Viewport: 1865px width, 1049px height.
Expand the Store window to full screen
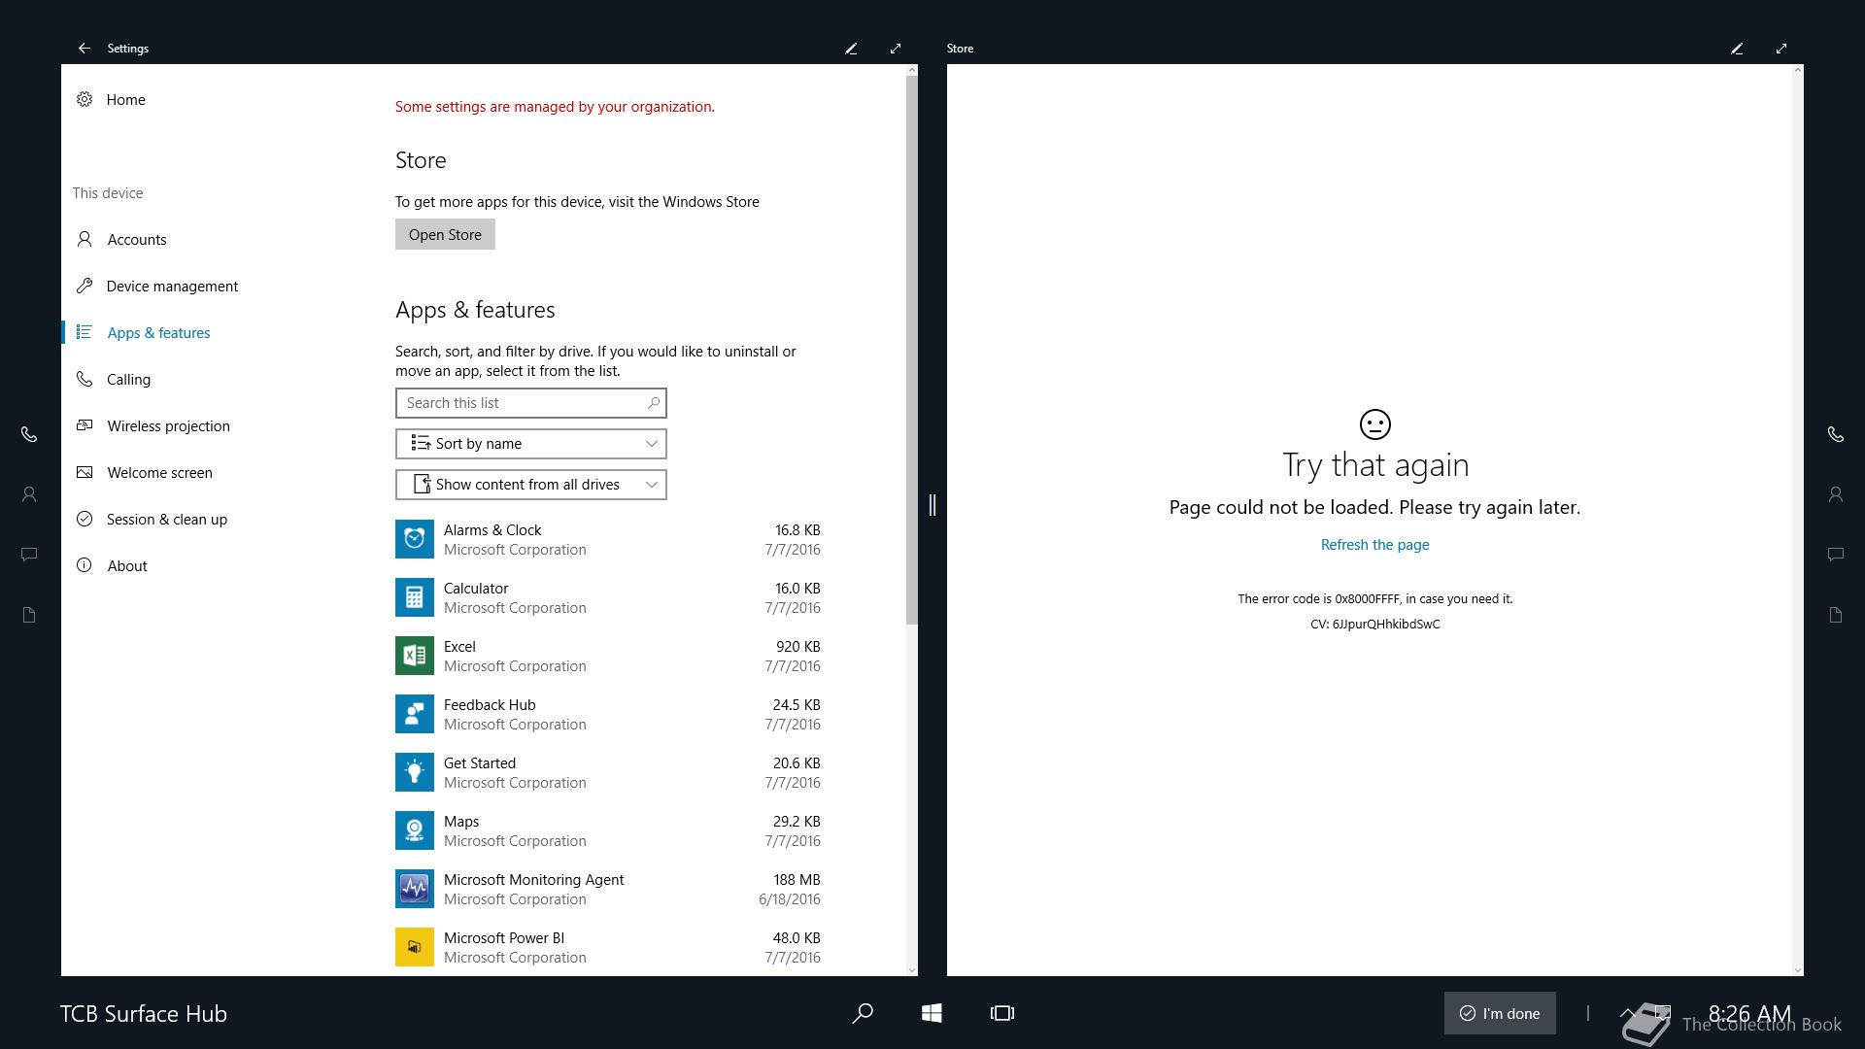click(x=1781, y=48)
